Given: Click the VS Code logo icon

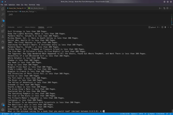Looking at the screenshot, I should [2, 2].
